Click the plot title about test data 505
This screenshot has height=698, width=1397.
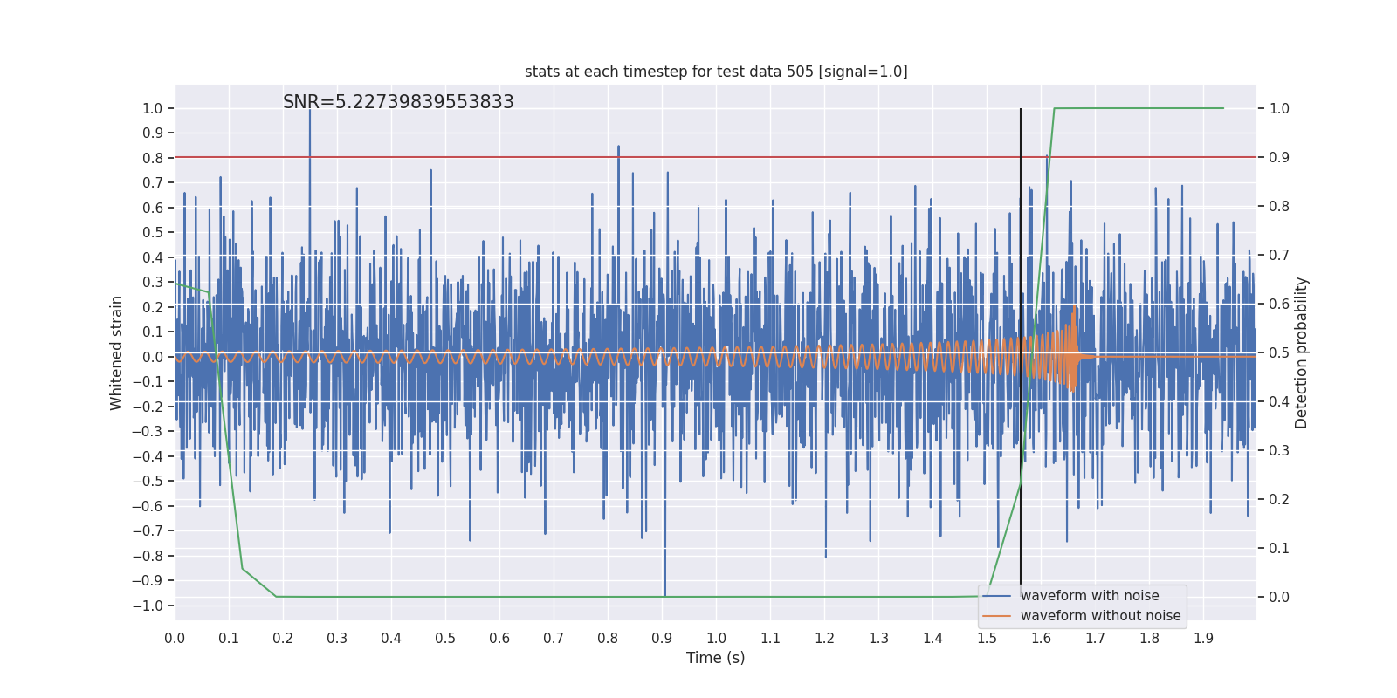tap(716, 72)
